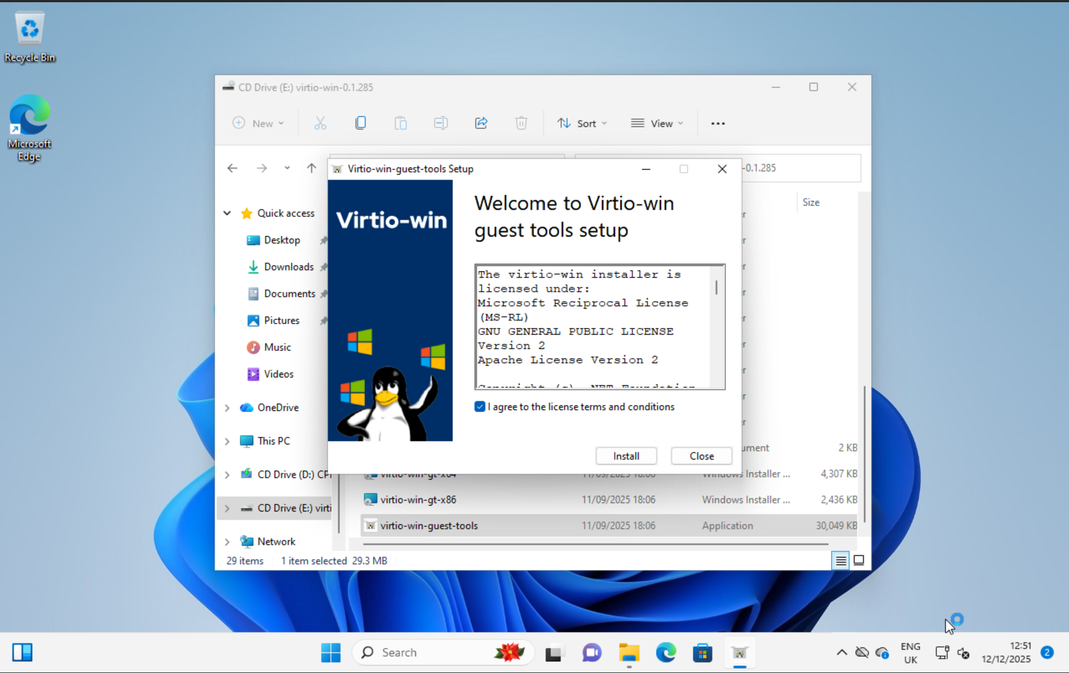The height and width of the screenshot is (673, 1069).
Task: Click the network icon in system tray
Action: [x=942, y=652]
